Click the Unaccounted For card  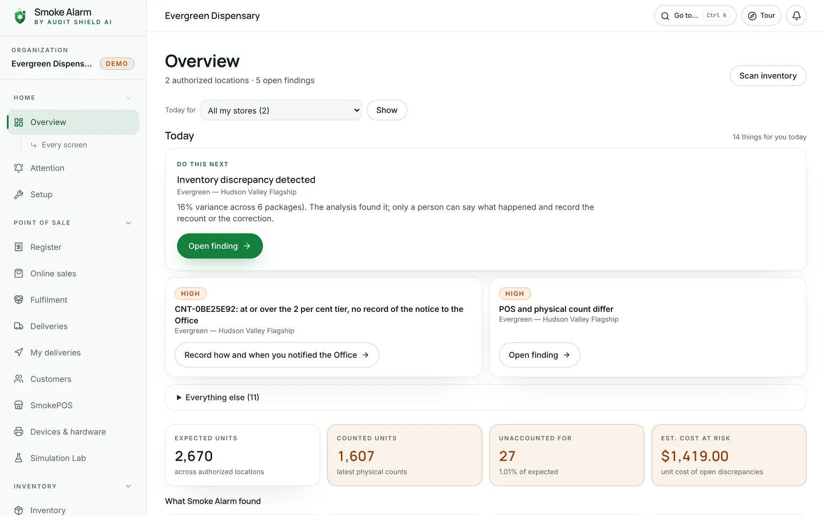tap(567, 455)
